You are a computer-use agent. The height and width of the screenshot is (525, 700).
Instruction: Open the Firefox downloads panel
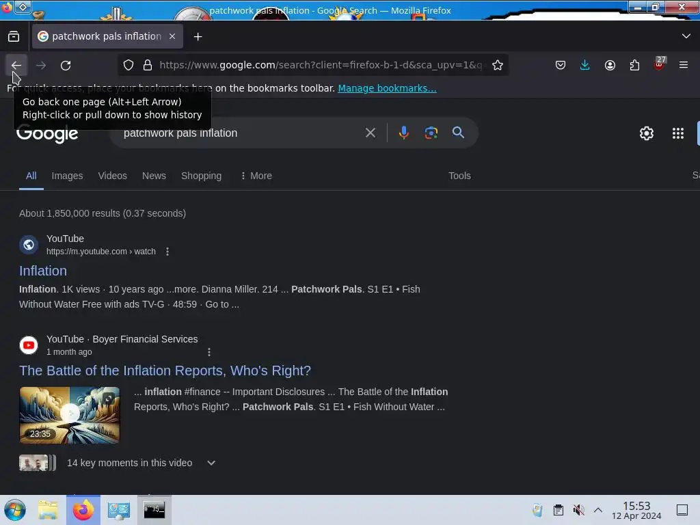[x=585, y=65]
